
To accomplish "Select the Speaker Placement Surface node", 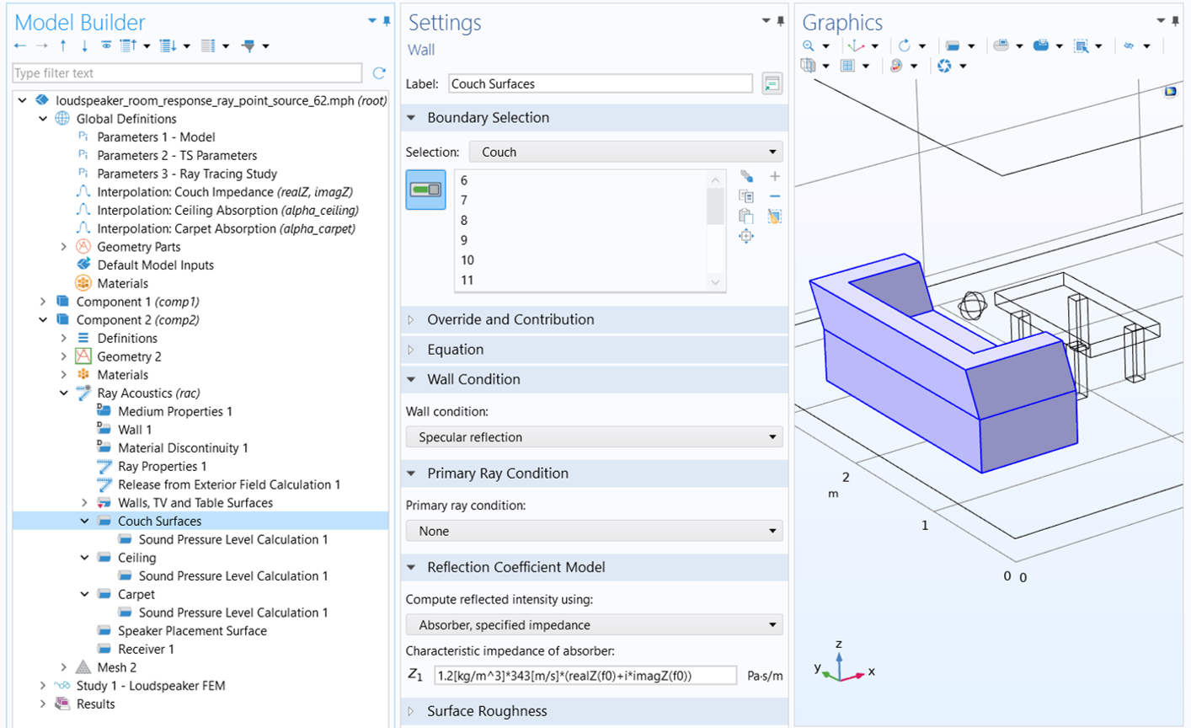I will [x=192, y=631].
